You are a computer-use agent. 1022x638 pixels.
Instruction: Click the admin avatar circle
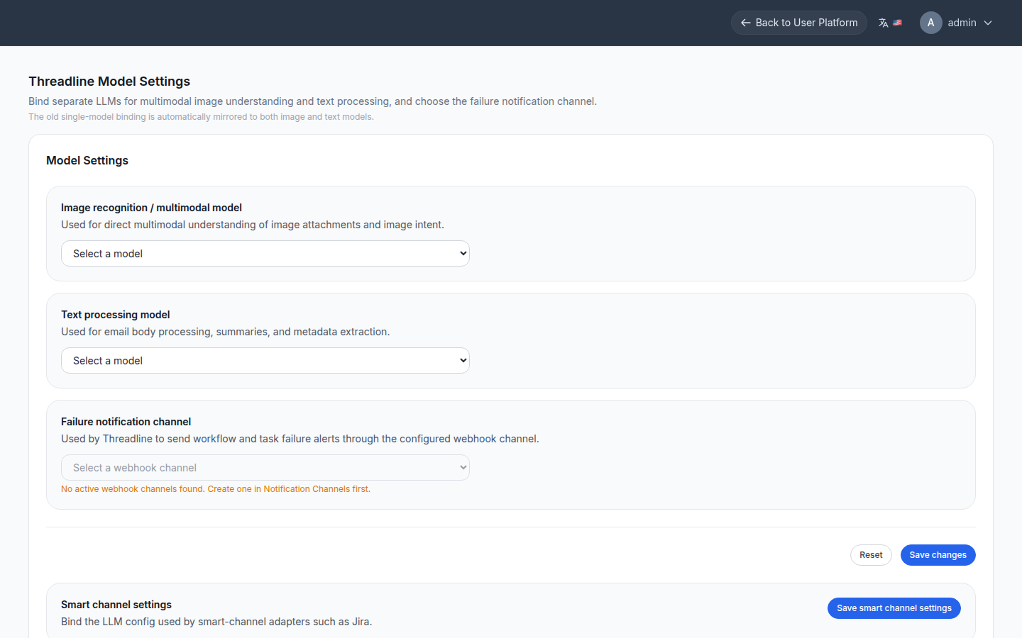click(x=930, y=23)
